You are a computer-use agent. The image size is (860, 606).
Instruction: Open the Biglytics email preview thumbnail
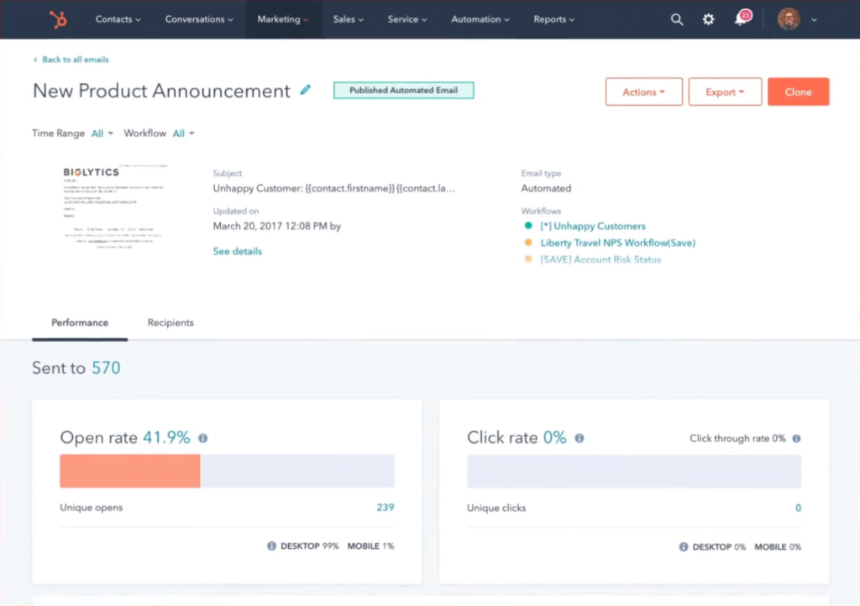tap(114, 206)
